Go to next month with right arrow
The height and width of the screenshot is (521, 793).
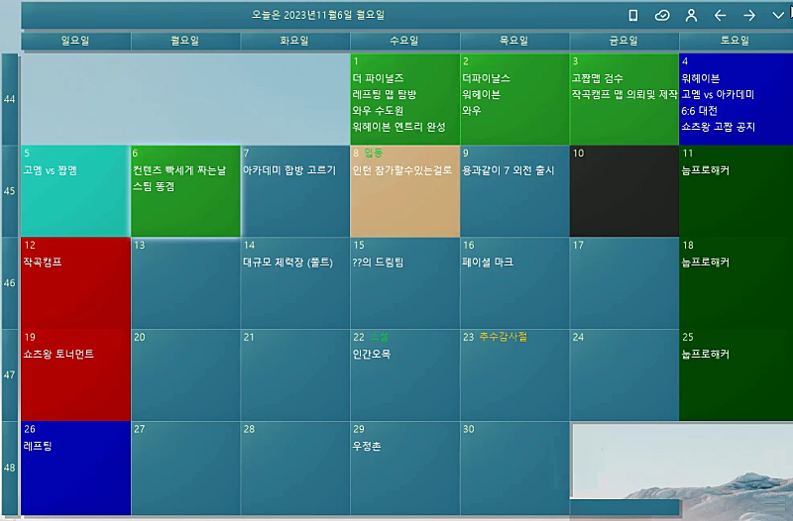tap(749, 16)
